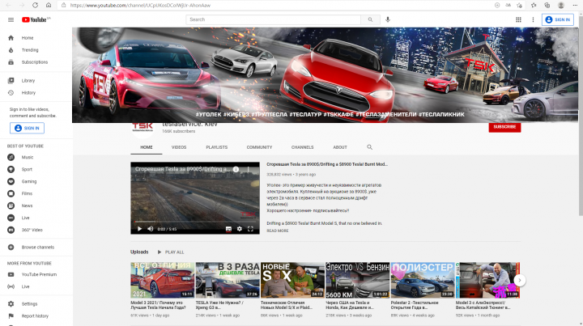Open Browse channels in the sidebar

click(36, 248)
